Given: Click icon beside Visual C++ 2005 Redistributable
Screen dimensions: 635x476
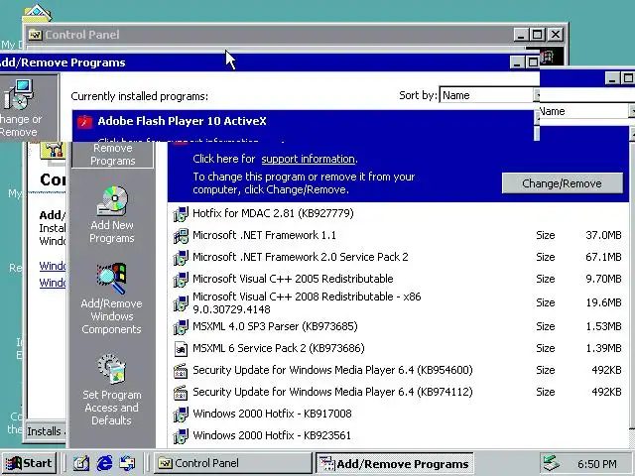Looking at the screenshot, I should (x=181, y=280).
